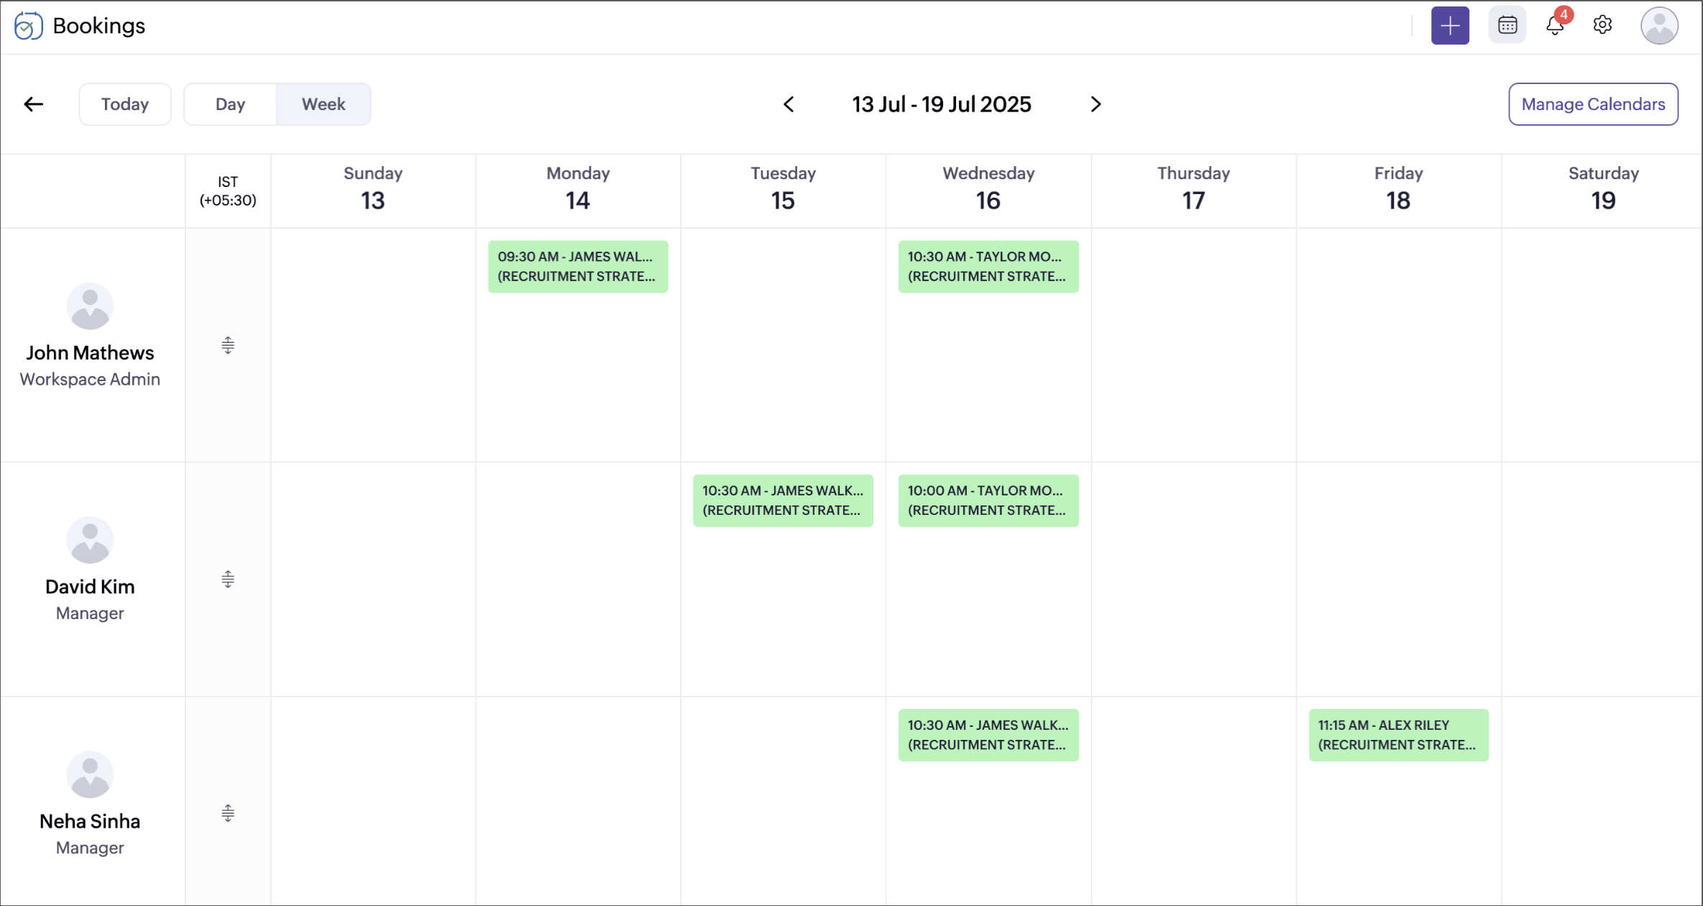The width and height of the screenshot is (1703, 906).
Task: Open David Kim's 10:00 AM Taylor booking
Action: tap(988, 500)
